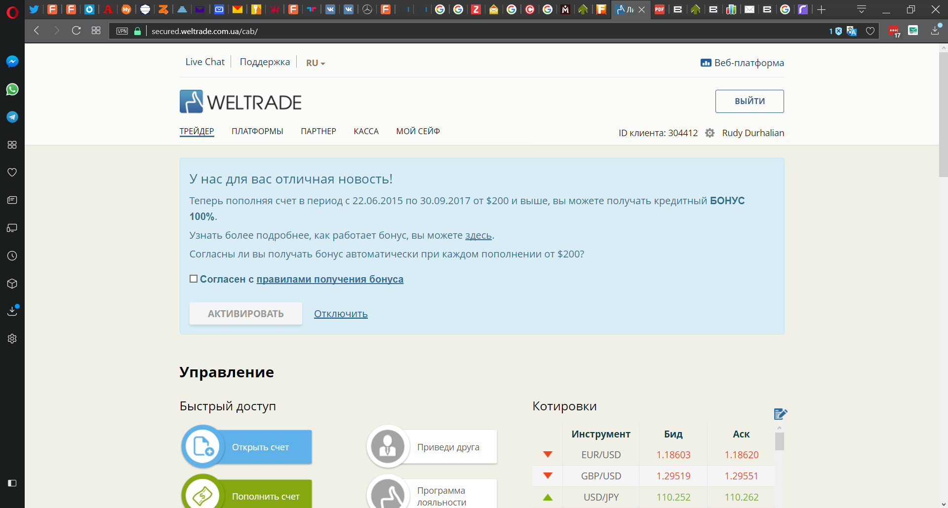This screenshot has height=508, width=948.
Task: Open Settings gear in the sidebar
Action: tap(12, 338)
